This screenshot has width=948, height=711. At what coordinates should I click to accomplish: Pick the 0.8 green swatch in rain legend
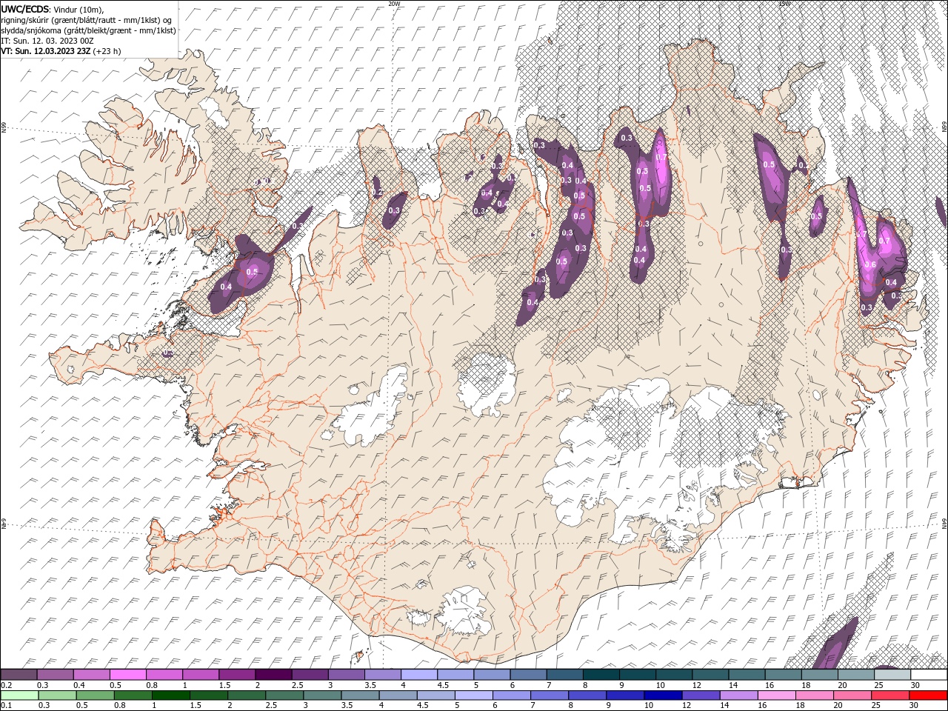133,695
